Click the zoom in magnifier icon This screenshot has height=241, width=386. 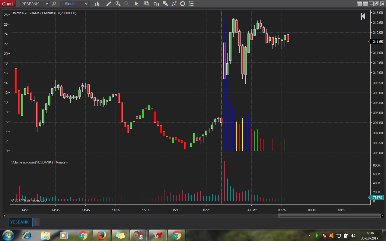point(118,4)
